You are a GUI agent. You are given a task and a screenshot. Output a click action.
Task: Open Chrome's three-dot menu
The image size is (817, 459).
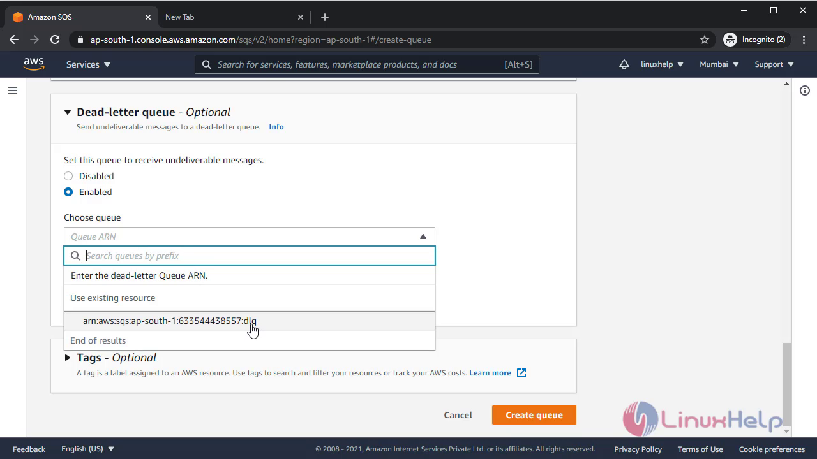point(803,40)
